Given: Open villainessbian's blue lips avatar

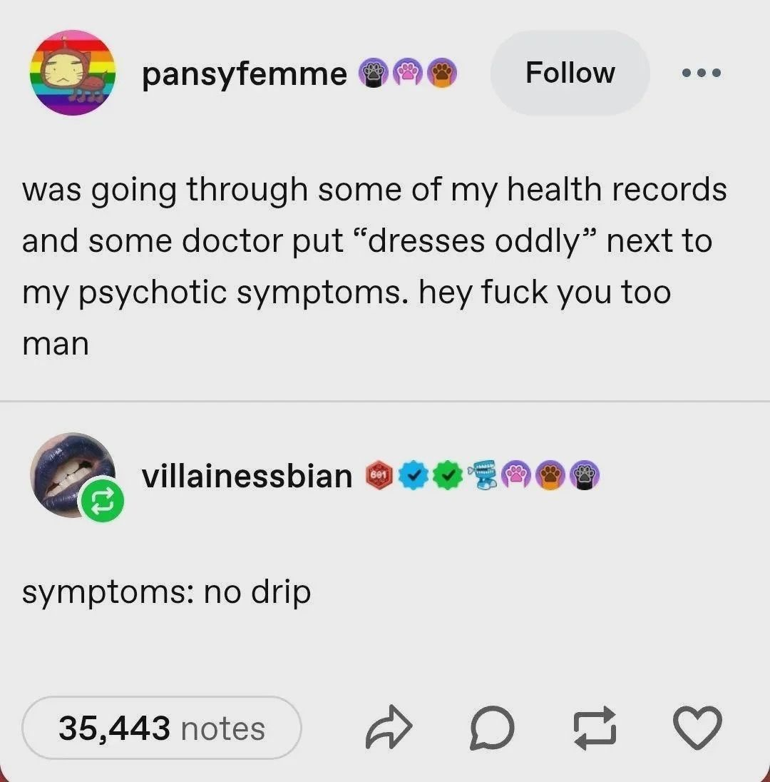Looking at the screenshot, I should tap(73, 475).
